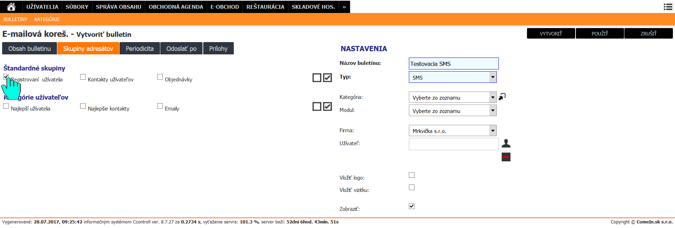Deselect all standard groups empty-box icon
The height and width of the screenshot is (228, 675).
[x=317, y=78]
